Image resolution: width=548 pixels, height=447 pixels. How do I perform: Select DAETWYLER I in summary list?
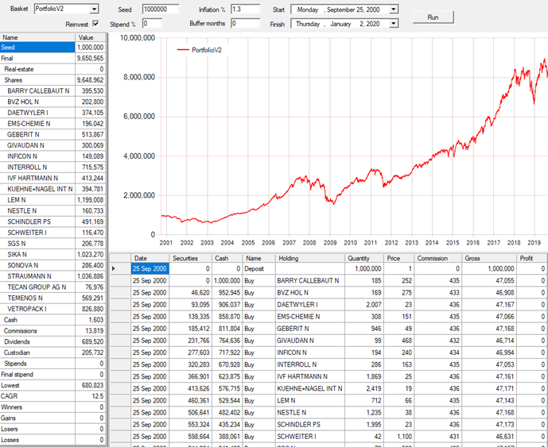tap(52, 113)
